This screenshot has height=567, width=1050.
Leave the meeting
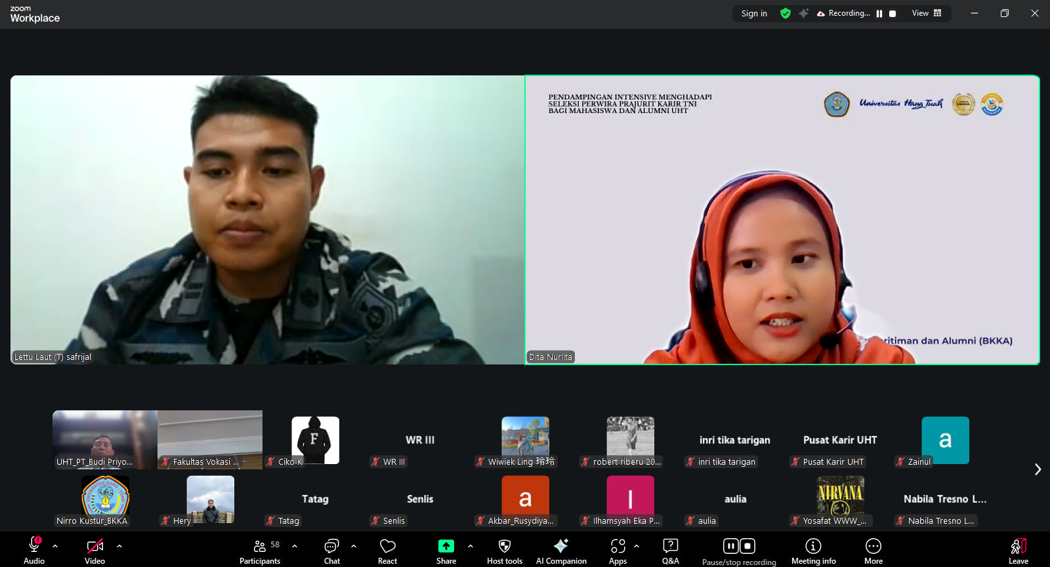click(1018, 551)
